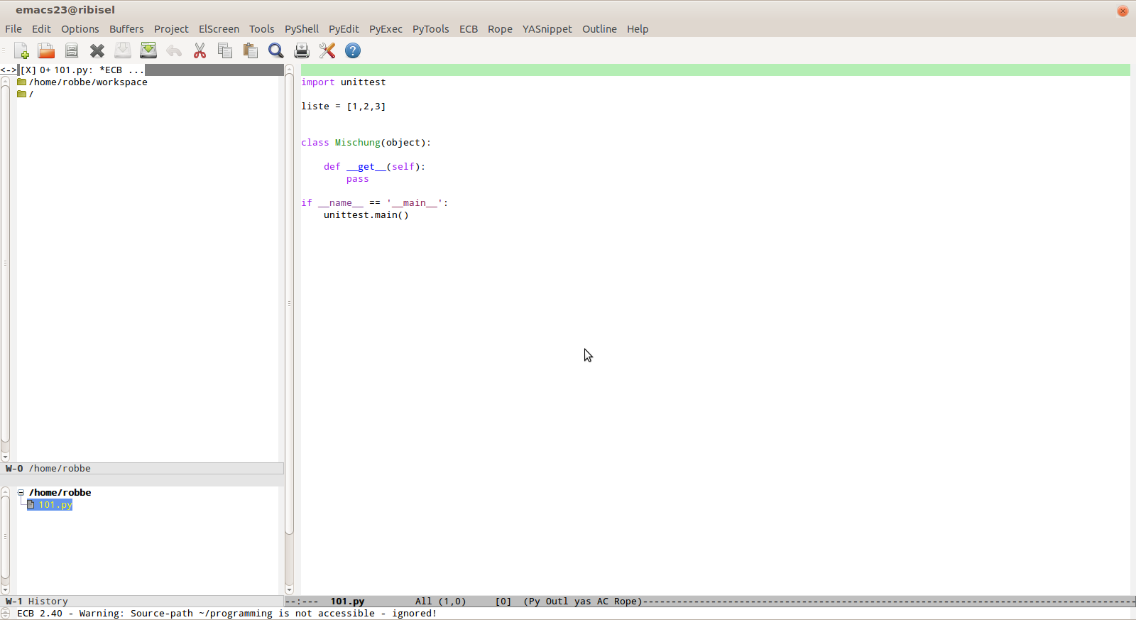Click scroll-down arrow of history scrollbar
Screen dimensions: 1136x620
[6, 589]
